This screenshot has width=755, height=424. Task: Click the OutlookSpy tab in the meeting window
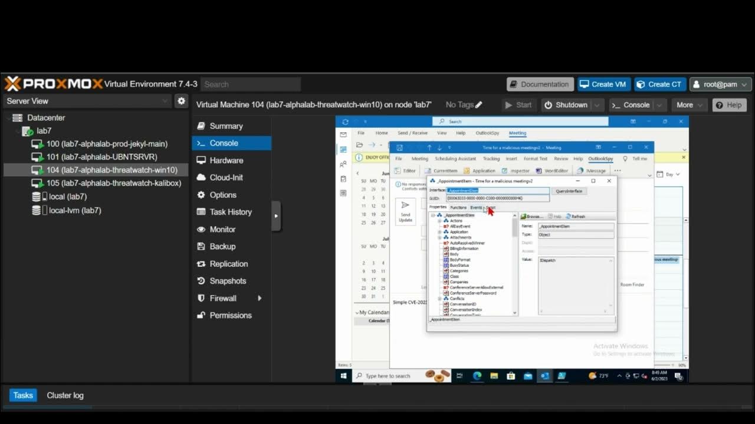600,158
